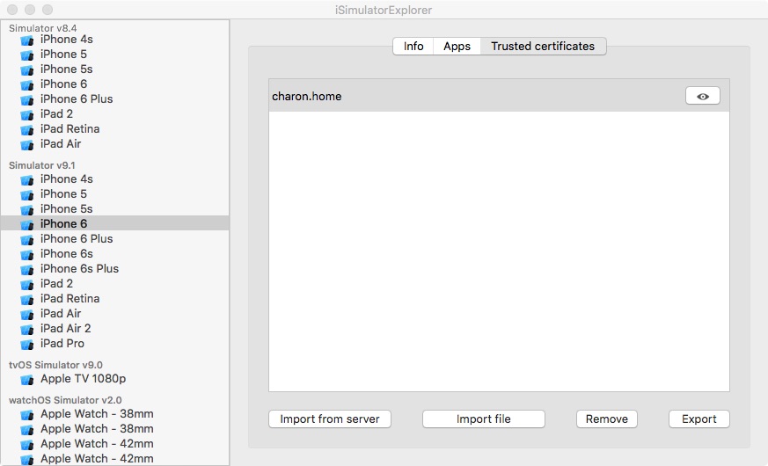Click the Import file button
Image resolution: width=768 pixels, height=466 pixels.
(484, 419)
